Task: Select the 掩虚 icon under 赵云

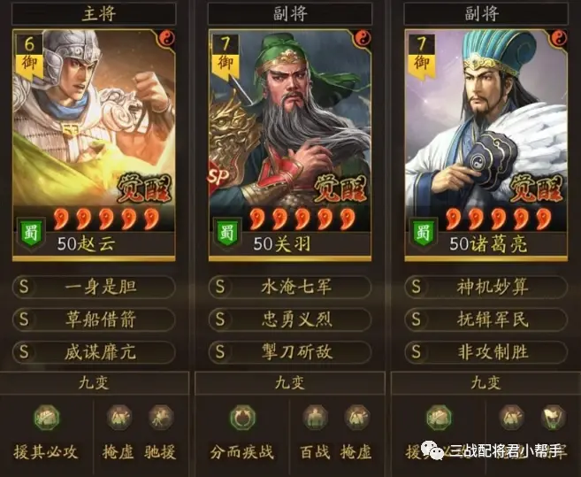Action: tap(119, 418)
